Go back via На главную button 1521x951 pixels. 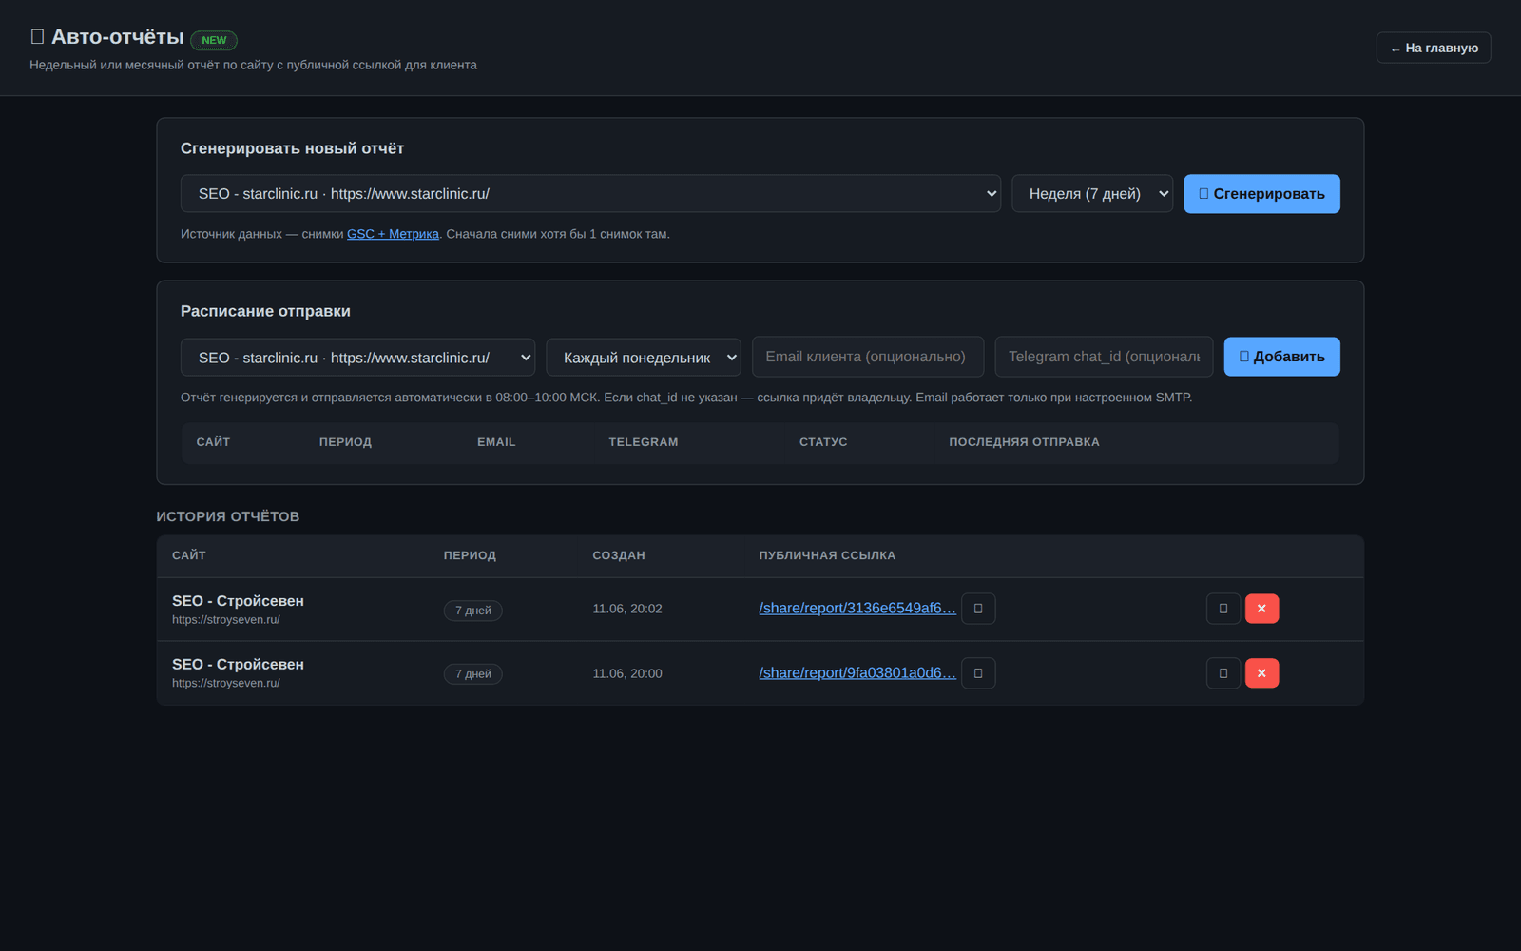pos(1434,48)
